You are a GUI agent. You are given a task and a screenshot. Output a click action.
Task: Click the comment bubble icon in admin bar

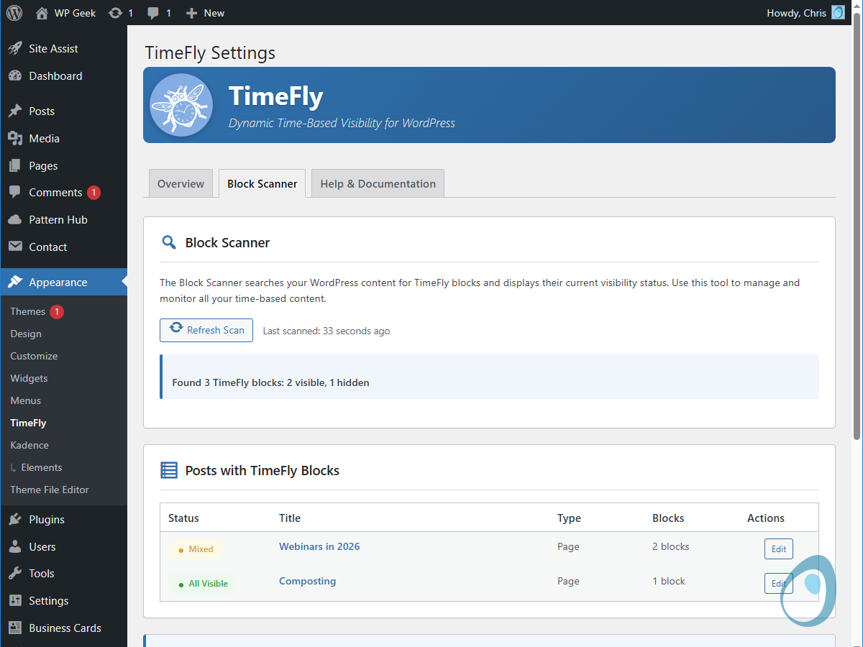tap(152, 12)
